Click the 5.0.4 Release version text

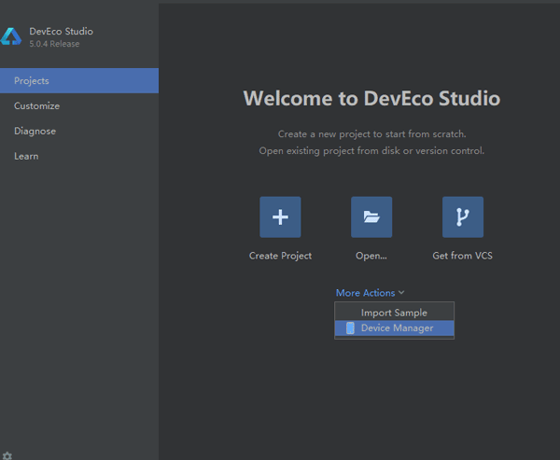coord(54,44)
